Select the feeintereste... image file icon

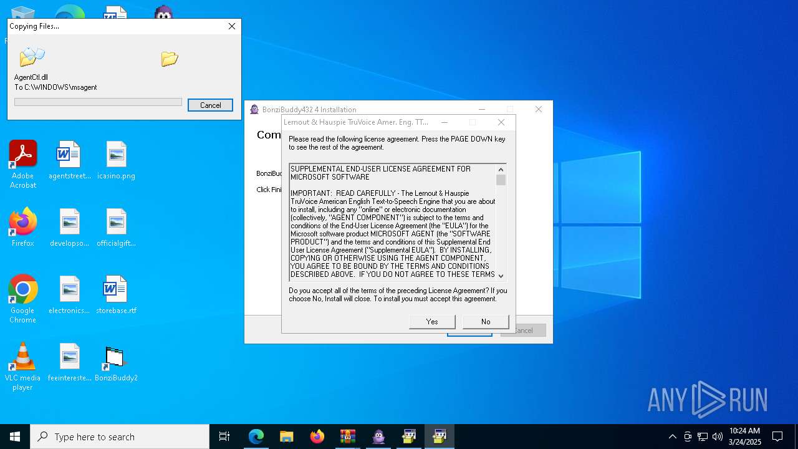[70, 362]
